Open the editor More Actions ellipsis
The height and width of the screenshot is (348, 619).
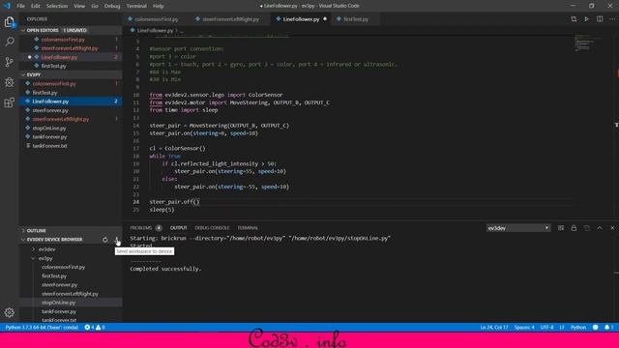[612, 19]
